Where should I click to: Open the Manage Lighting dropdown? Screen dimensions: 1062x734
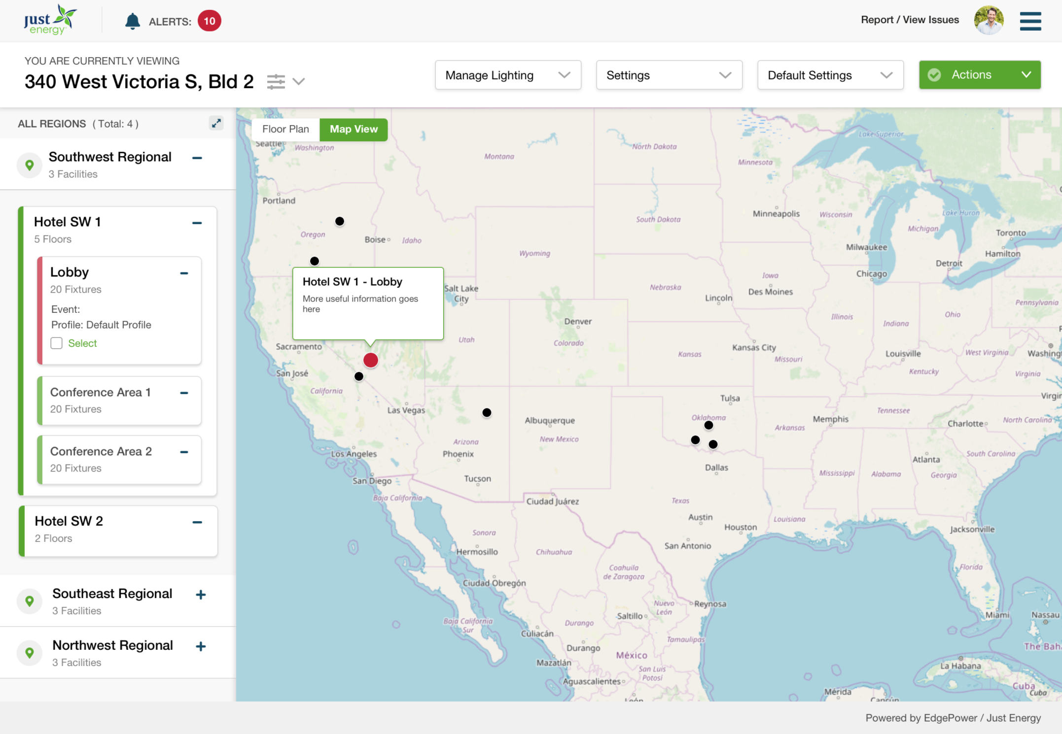pos(508,75)
